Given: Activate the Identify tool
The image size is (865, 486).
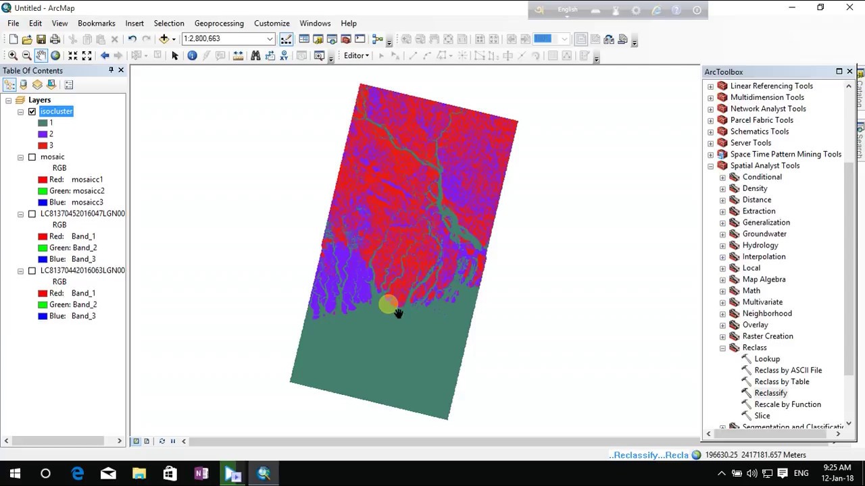Looking at the screenshot, I should click(192, 55).
